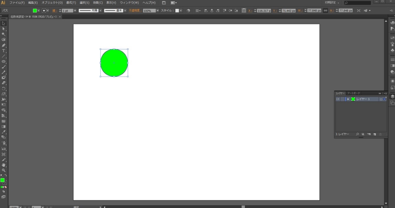Viewport: 395px width, 208px height.
Task: Open オブジェクト(O) menu
Action: tap(52, 3)
